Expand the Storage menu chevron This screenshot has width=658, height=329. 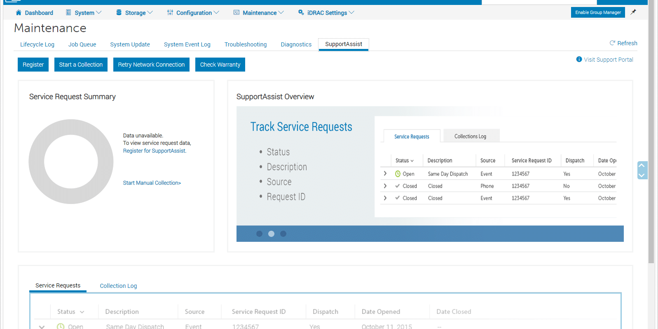pos(150,13)
